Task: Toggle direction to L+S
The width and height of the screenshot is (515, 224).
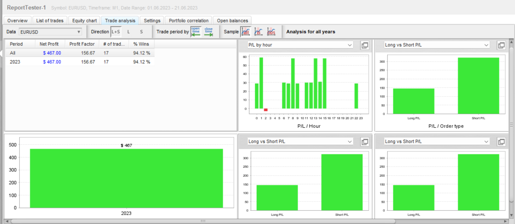Action: pos(116,32)
